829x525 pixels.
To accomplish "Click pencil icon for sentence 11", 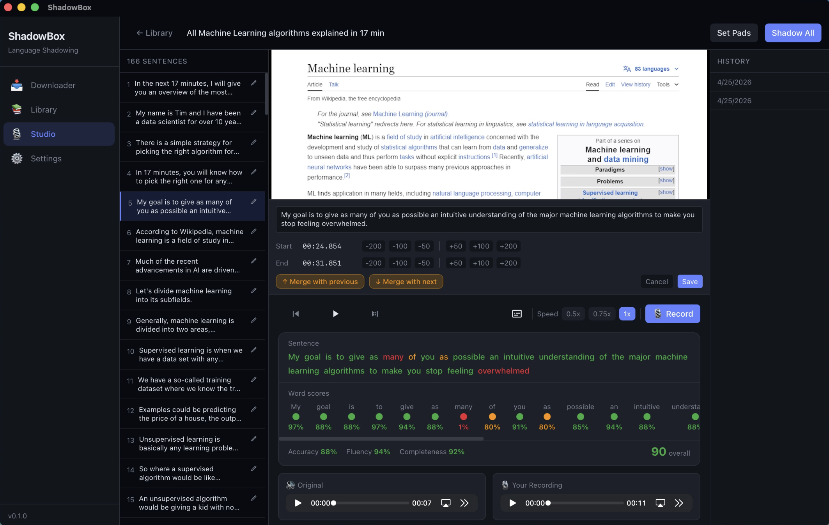I will 254,379.
